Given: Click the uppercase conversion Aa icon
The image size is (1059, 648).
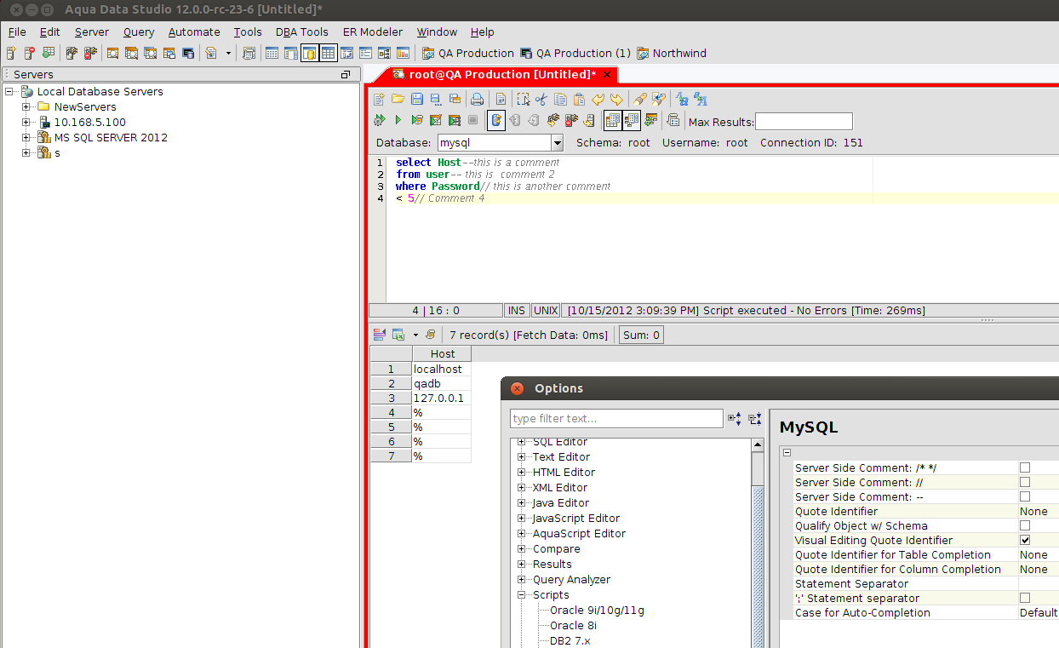Looking at the screenshot, I should [682, 99].
